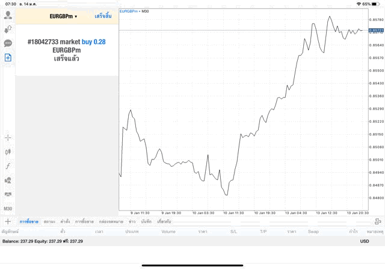Image resolution: width=385 pixels, height=269 pixels.
Task: Select the new order document icon
Action: tap(8, 58)
